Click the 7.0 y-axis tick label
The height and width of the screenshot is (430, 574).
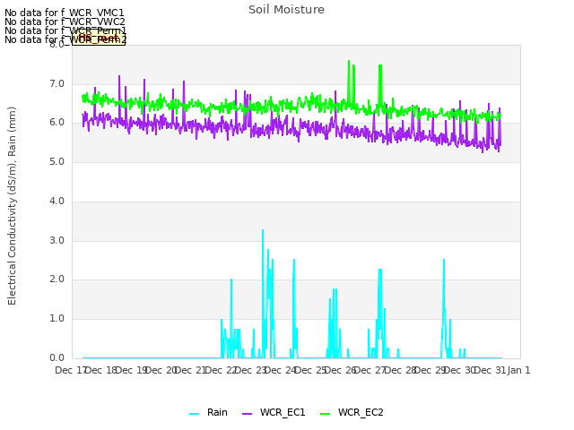pyautogui.click(x=57, y=83)
